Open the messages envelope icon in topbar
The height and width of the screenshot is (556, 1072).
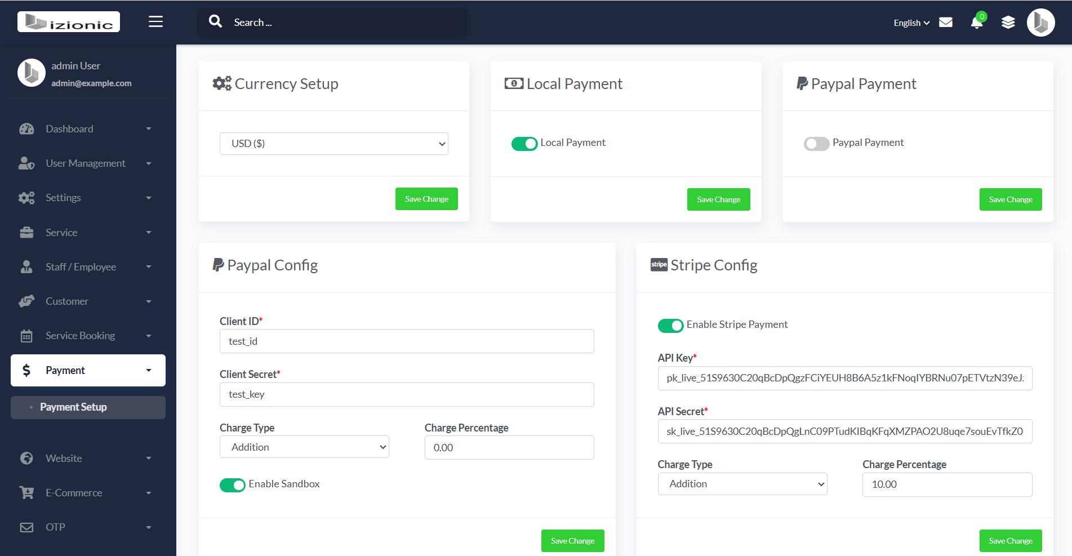click(946, 22)
